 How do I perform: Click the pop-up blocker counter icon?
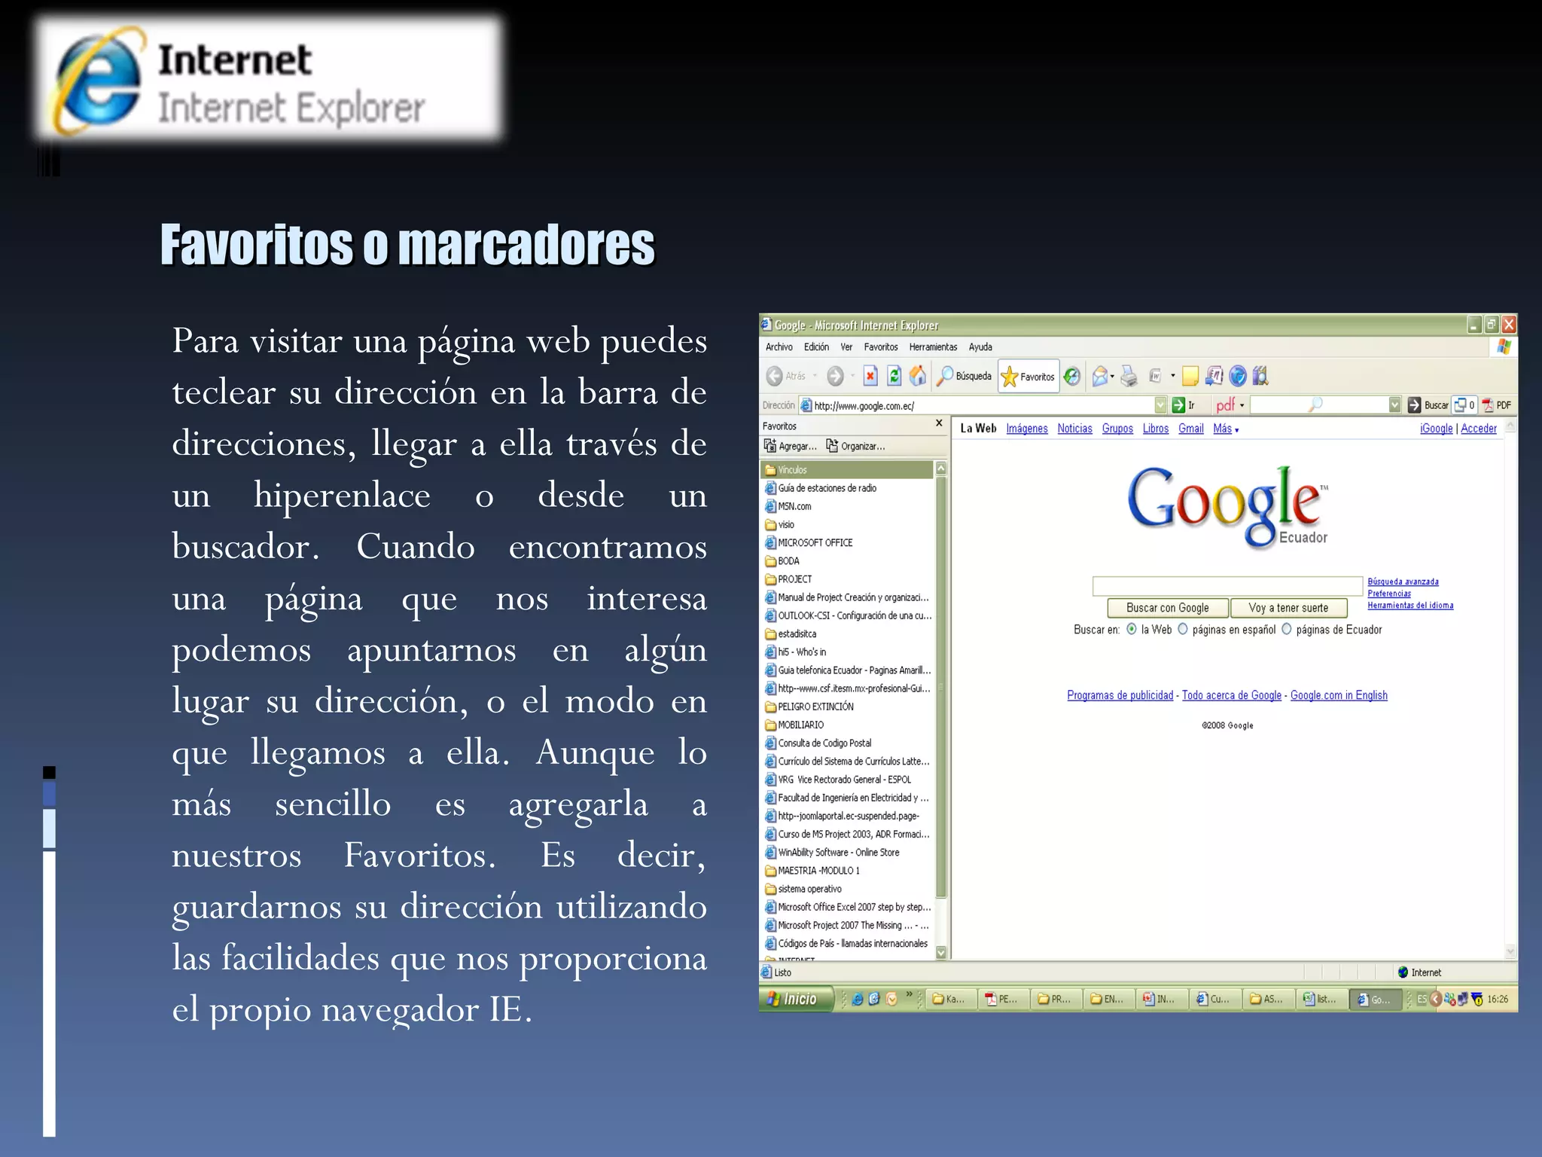point(1464,405)
